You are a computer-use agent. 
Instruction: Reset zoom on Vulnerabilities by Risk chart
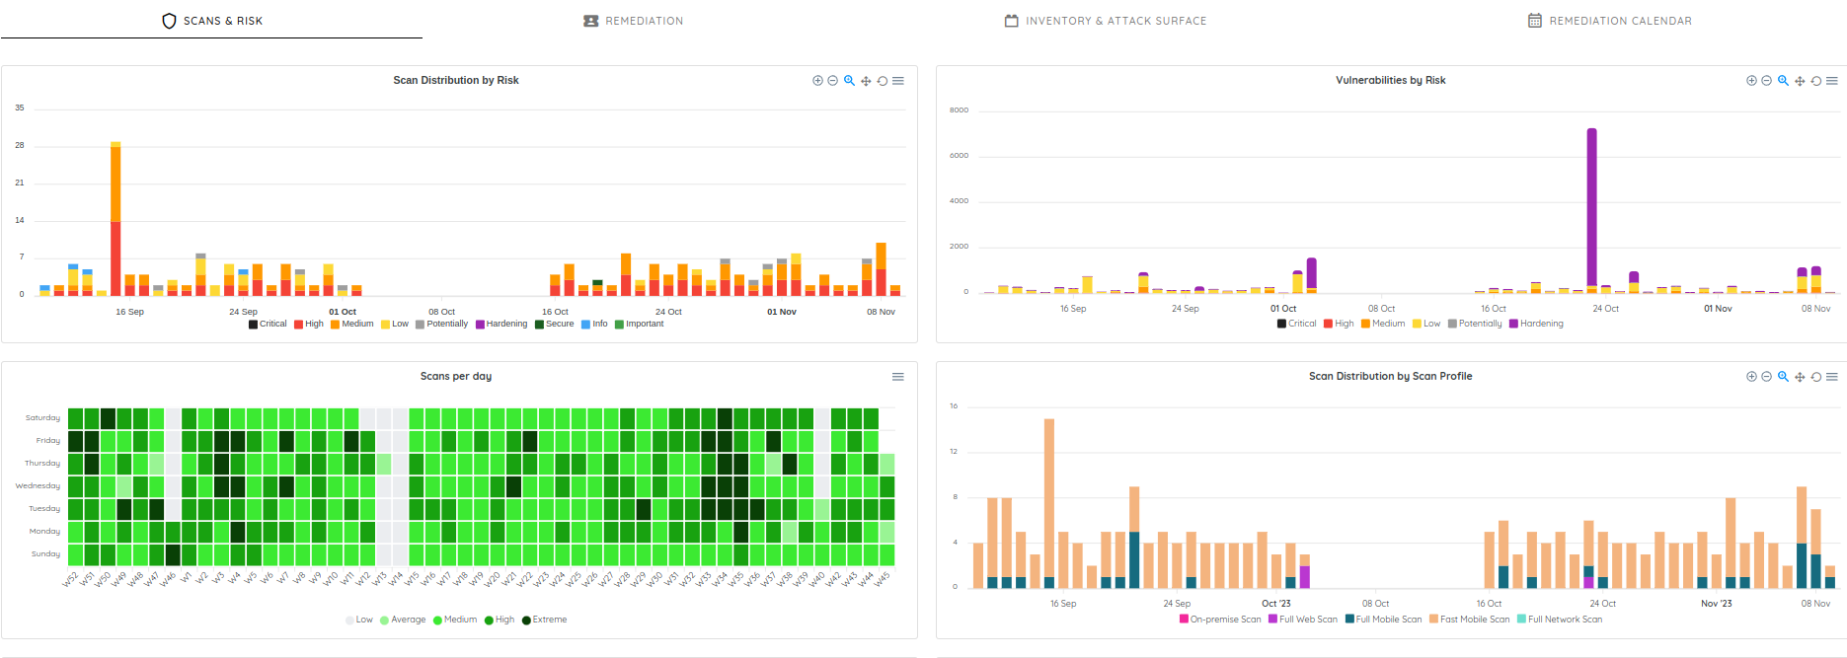tap(1815, 81)
